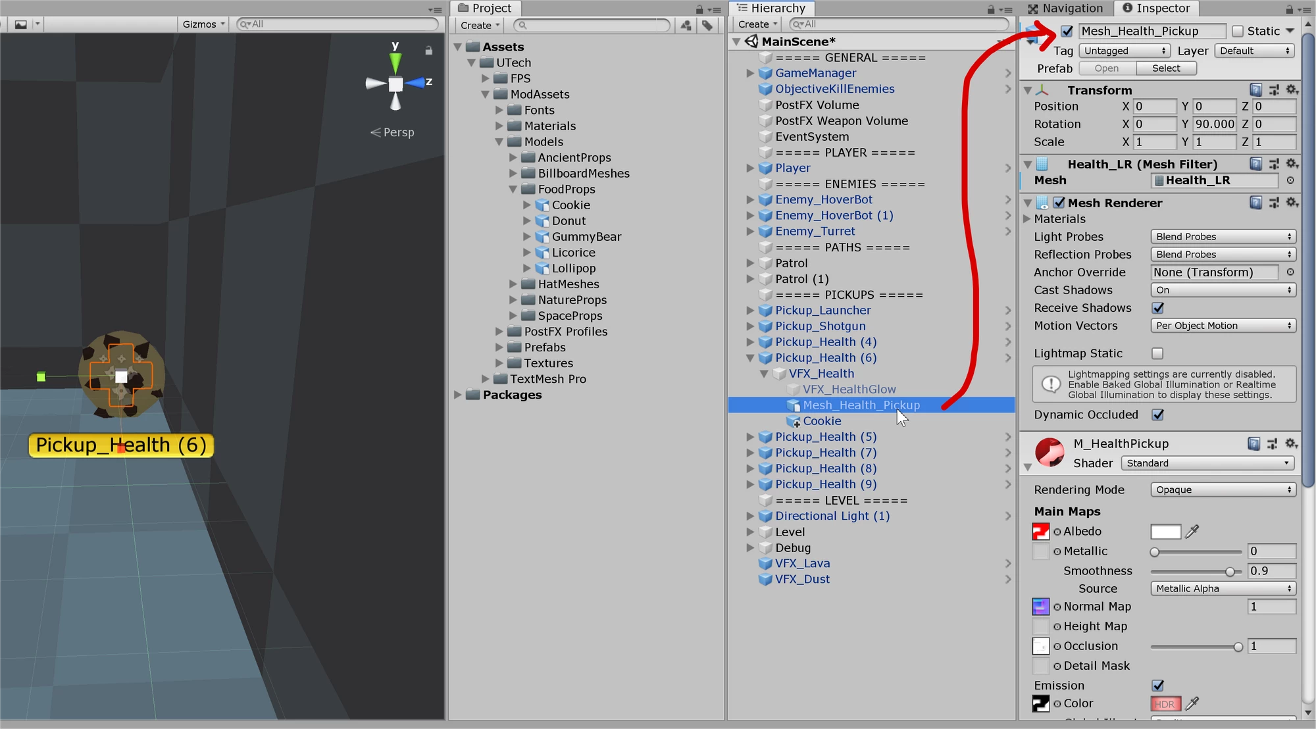Uncheck the Receive Shadows checkbox
Screen dimensions: 1316x729
tap(1158, 308)
